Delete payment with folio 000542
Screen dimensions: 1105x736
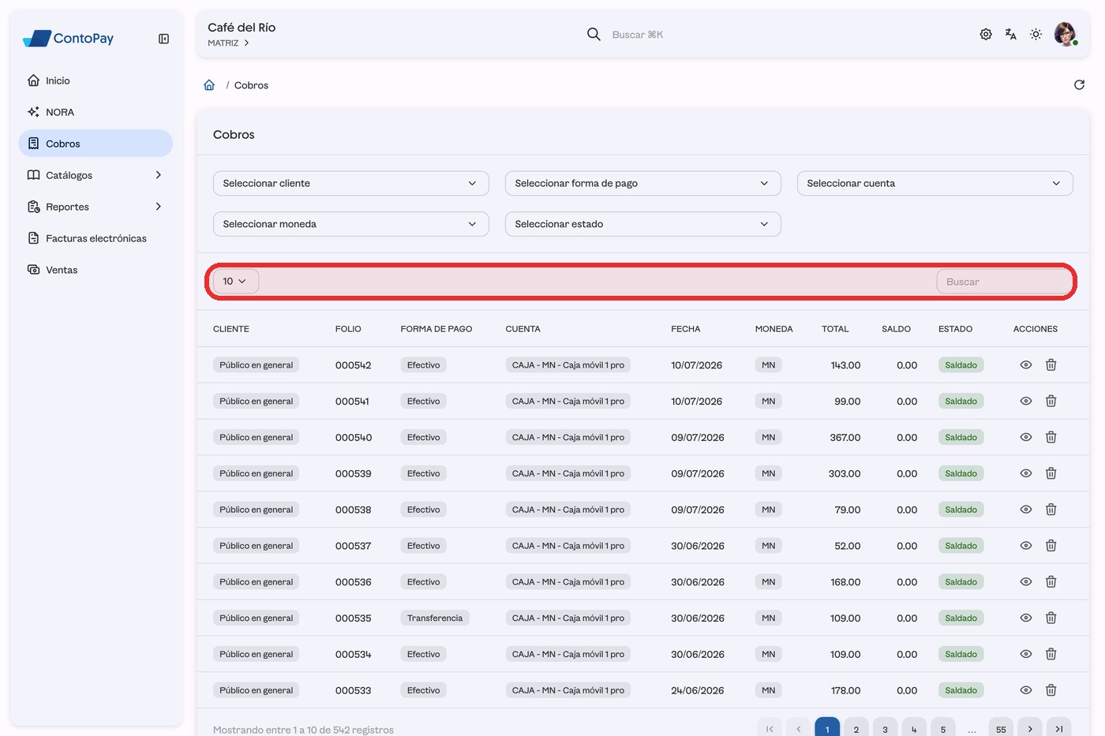coord(1051,365)
